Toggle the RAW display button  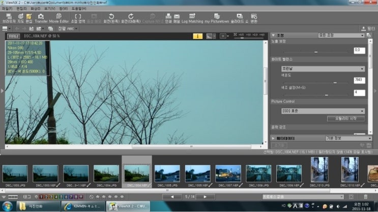(14, 37)
